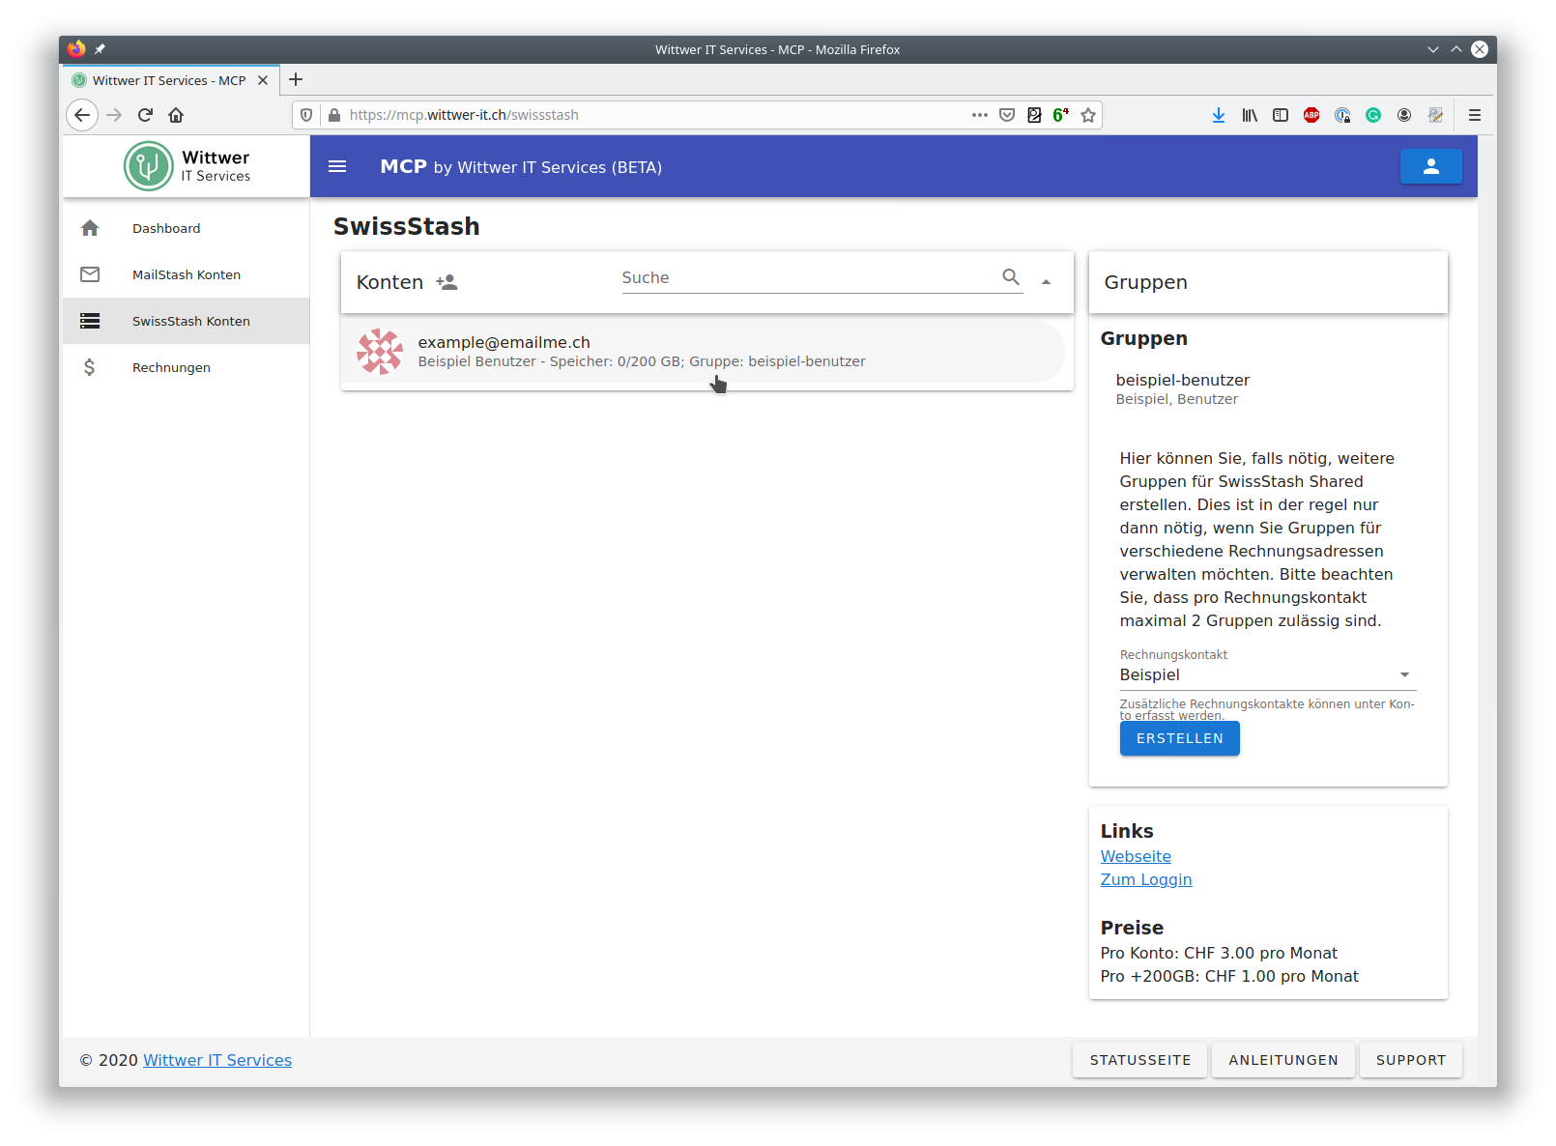
Task: Close the Wittwer IT Services - MCP tab
Action: click(x=263, y=80)
